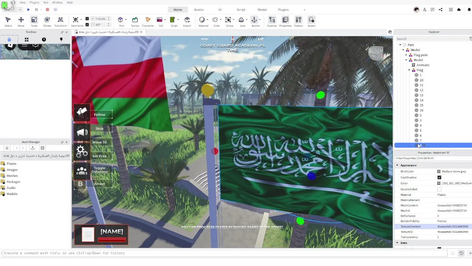Open Toolbox inventory grid tab
472x266 pixels.
(27, 40)
